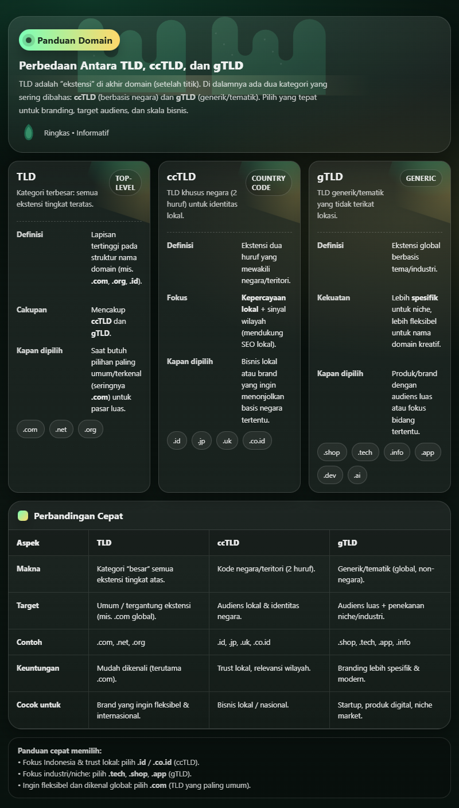The height and width of the screenshot is (808, 459).
Task: Click the green square icon beside Perbandingan Cepat
Action: point(23,516)
